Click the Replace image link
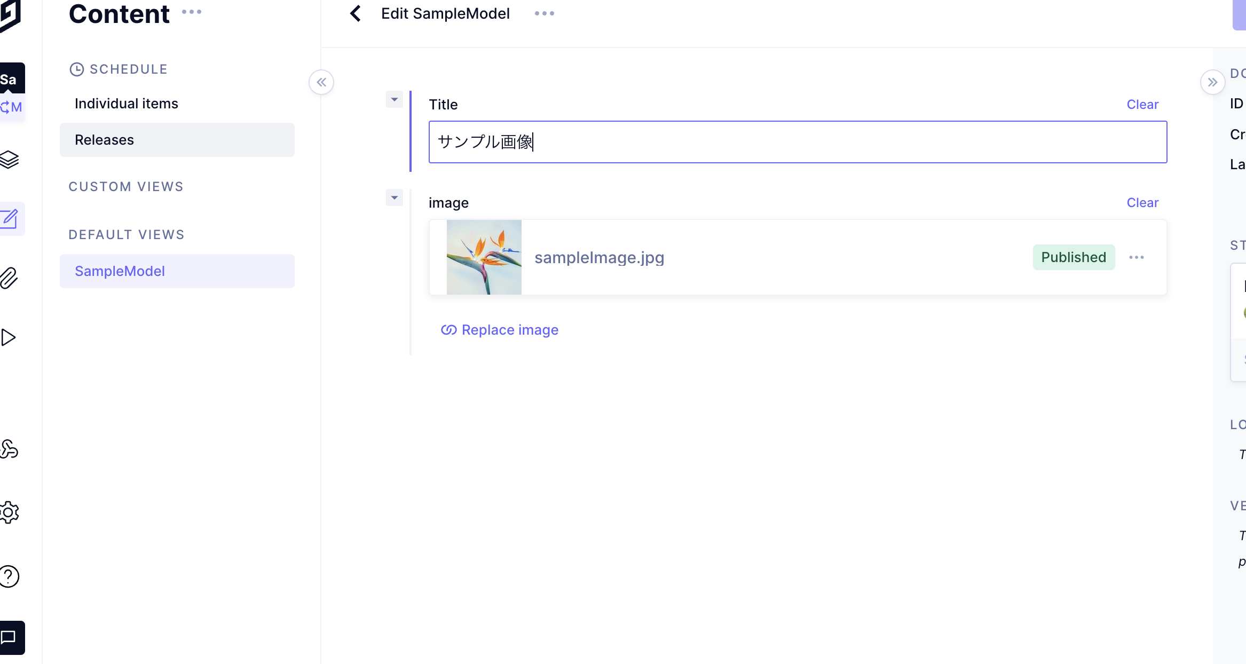 500,330
